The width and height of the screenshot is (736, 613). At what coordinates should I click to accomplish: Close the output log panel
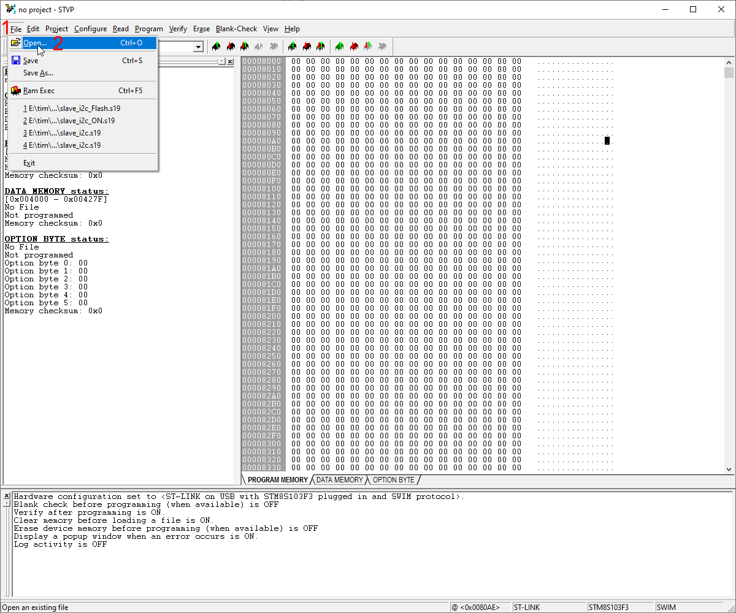coord(6,496)
